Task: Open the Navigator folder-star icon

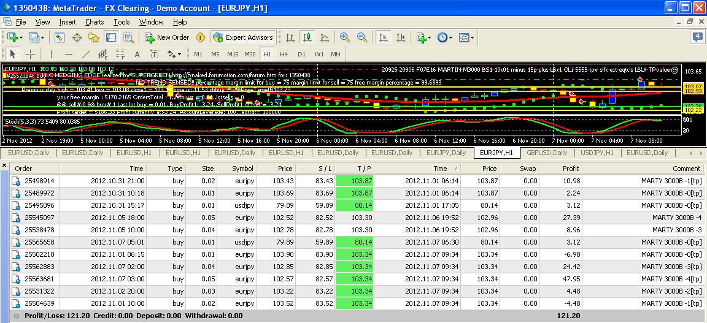Action: click(x=94, y=37)
